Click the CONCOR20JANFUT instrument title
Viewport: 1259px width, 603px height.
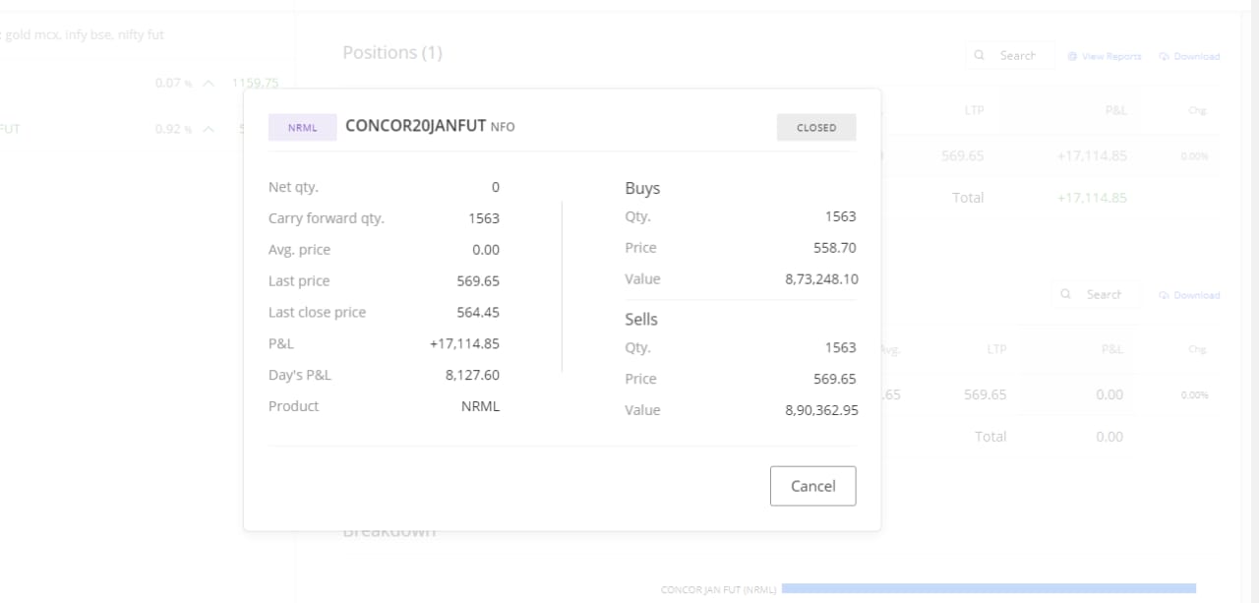(416, 126)
